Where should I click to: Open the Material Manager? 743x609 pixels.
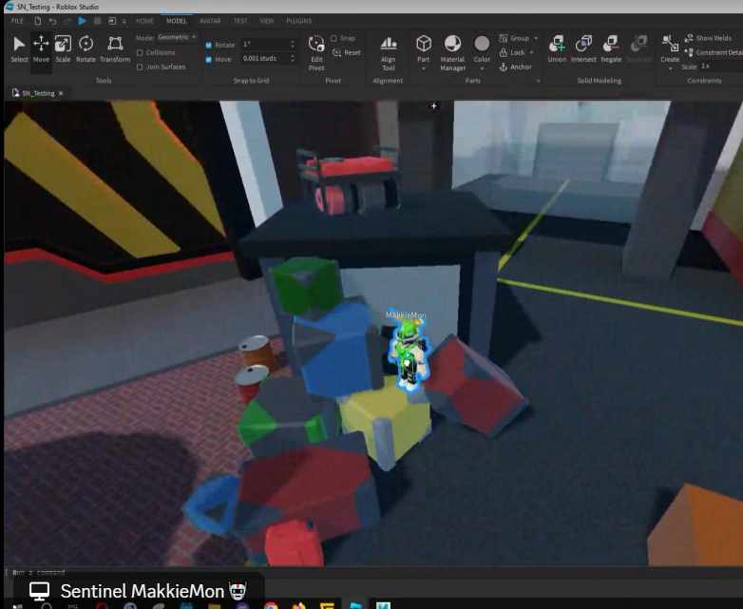coord(452,53)
